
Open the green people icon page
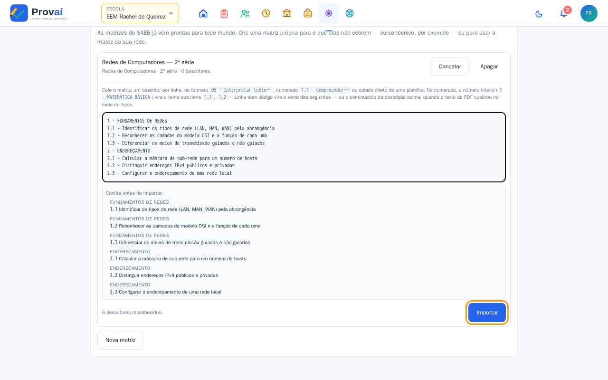245,13
